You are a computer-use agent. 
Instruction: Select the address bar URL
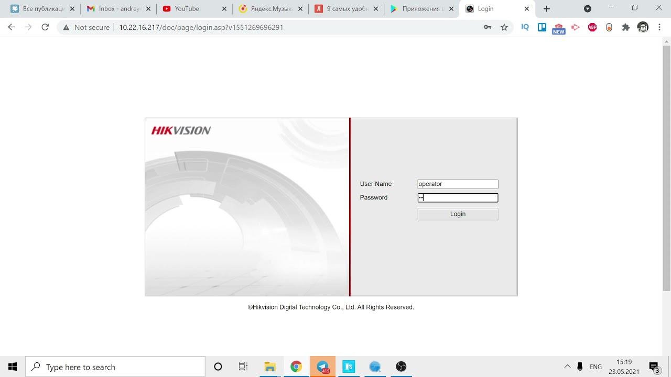click(x=201, y=27)
